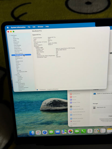Select Memory in the Hardware list
The width and height of the screenshot is (112, 149).
17,57
